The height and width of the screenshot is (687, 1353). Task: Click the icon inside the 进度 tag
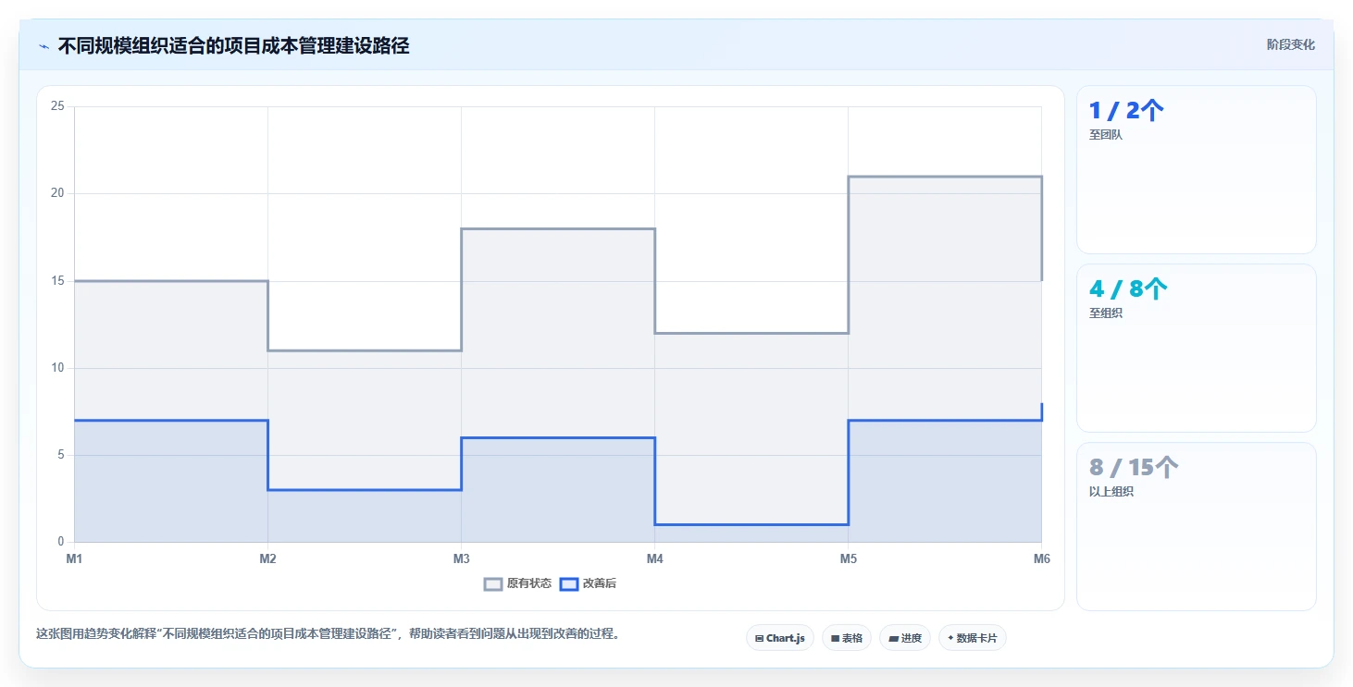coord(893,638)
